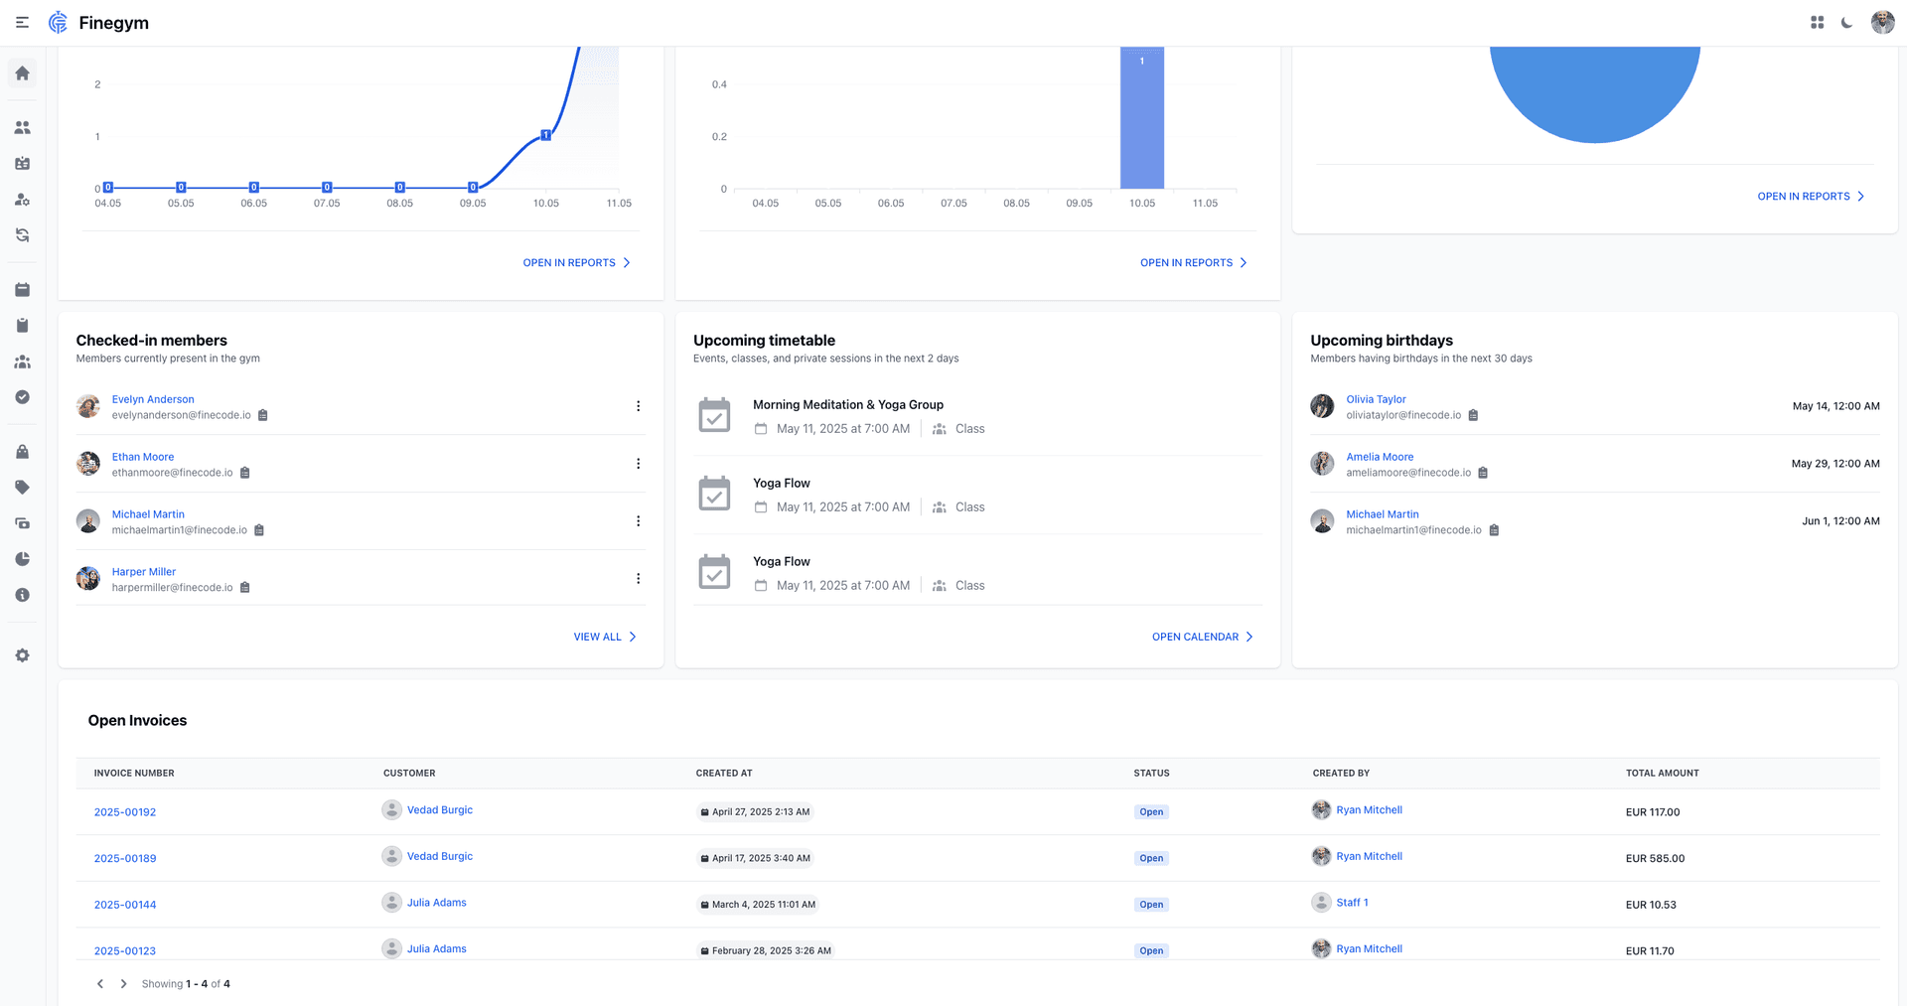This screenshot has height=1006, width=1907.
Task: Click View All checked-in members
Action: tap(604, 637)
